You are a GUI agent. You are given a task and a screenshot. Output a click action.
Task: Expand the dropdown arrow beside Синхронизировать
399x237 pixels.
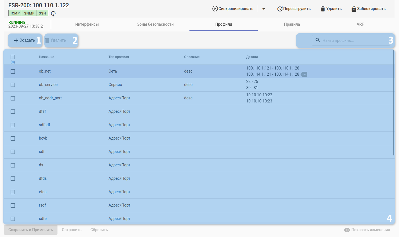tap(264, 9)
